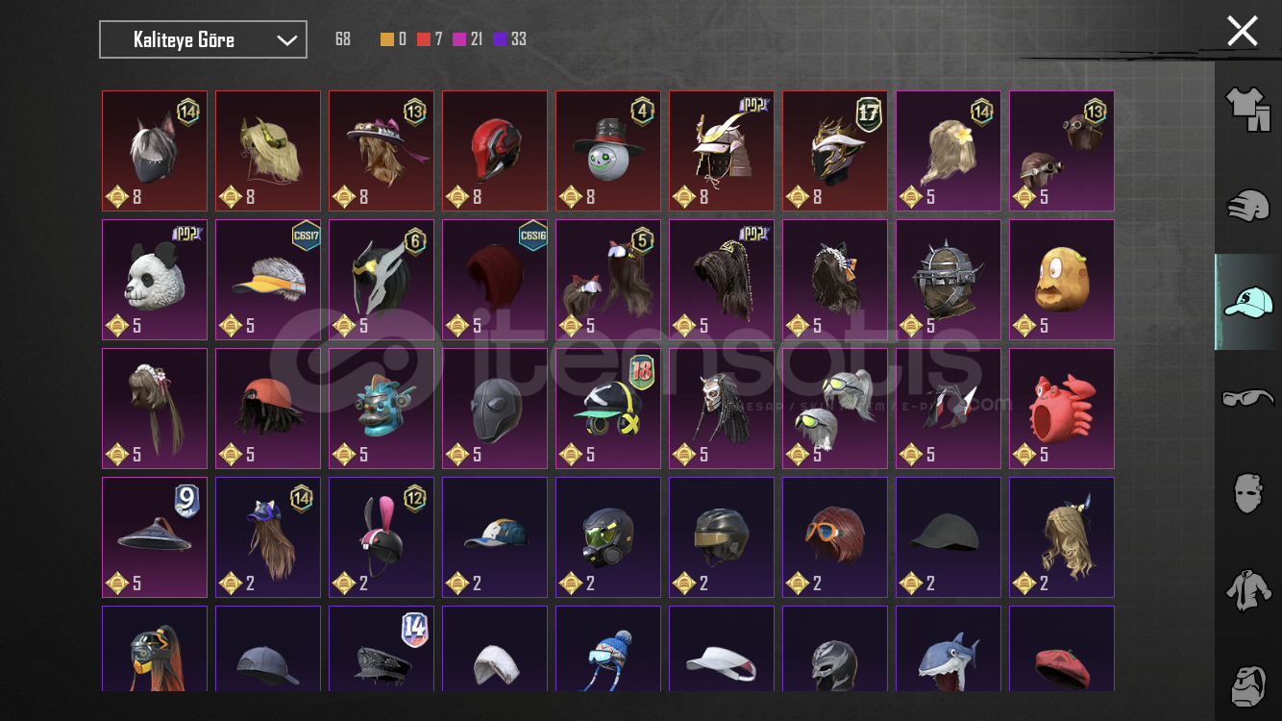Pick the golden samurai helmet item
This screenshot has height=721, width=1282.
click(721, 151)
